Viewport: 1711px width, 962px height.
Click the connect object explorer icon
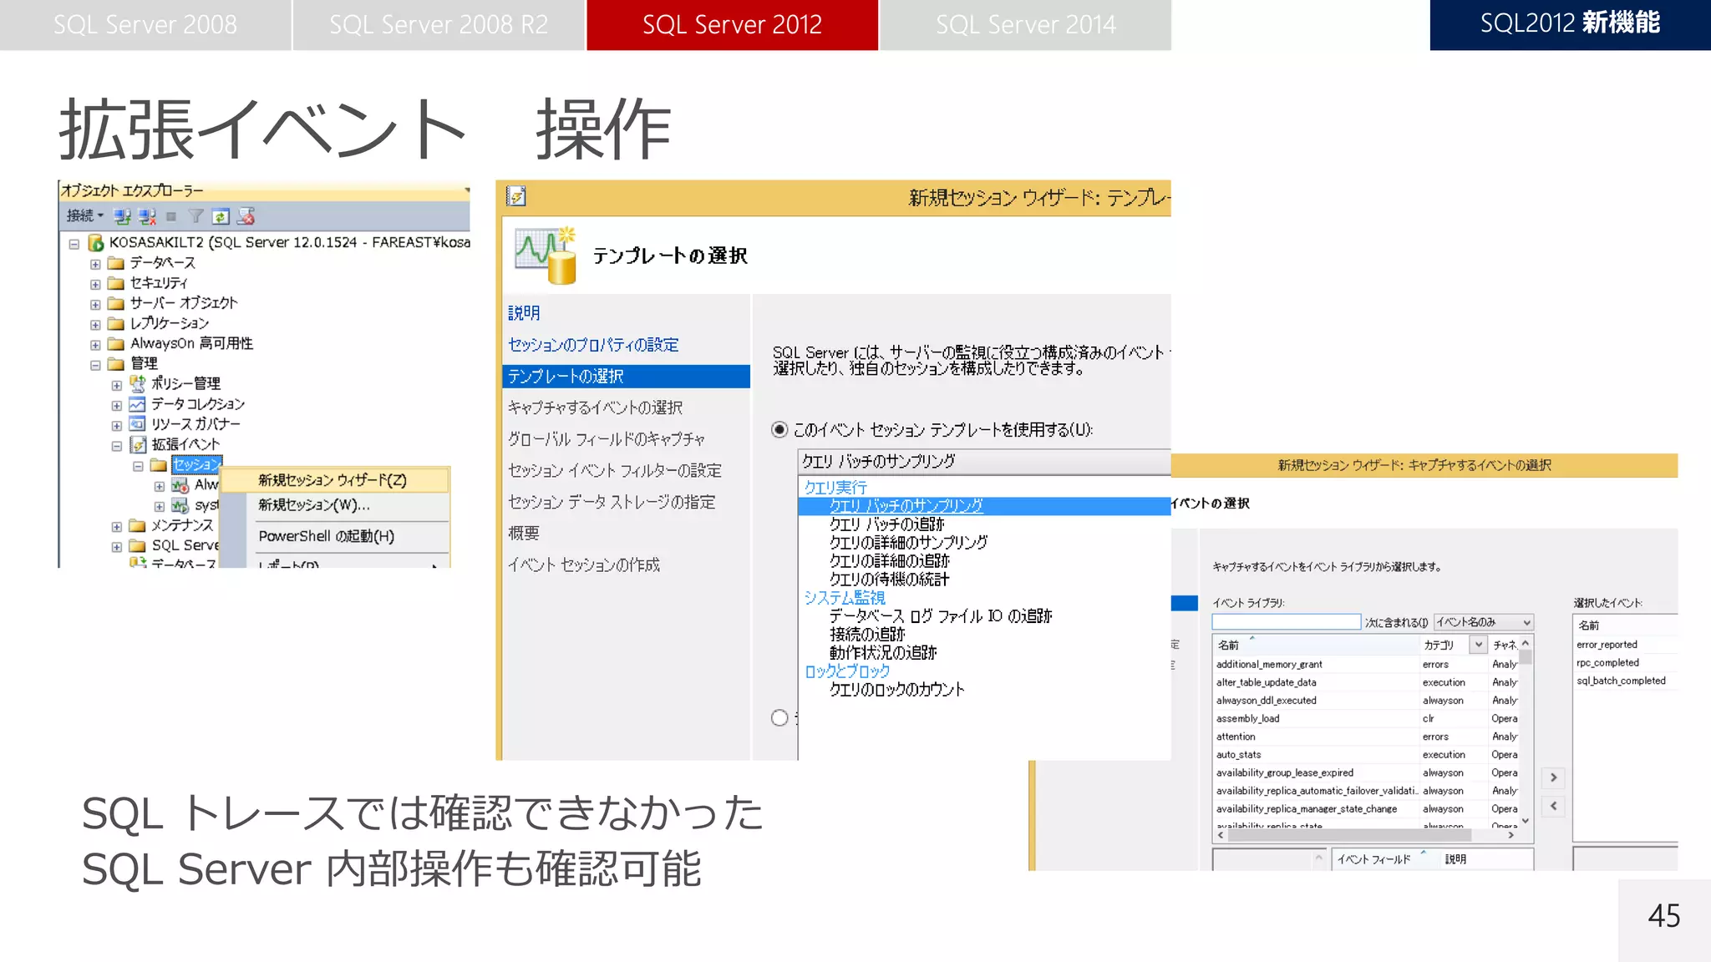(122, 216)
